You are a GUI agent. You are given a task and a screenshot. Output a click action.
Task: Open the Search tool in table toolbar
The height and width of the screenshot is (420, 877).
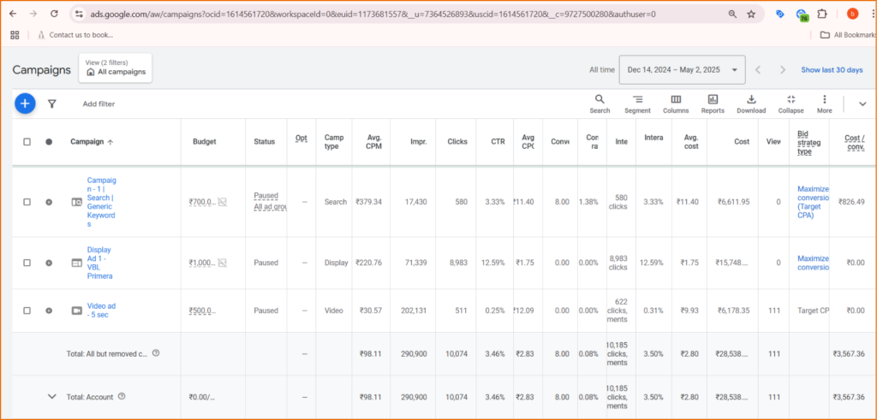tap(600, 104)
